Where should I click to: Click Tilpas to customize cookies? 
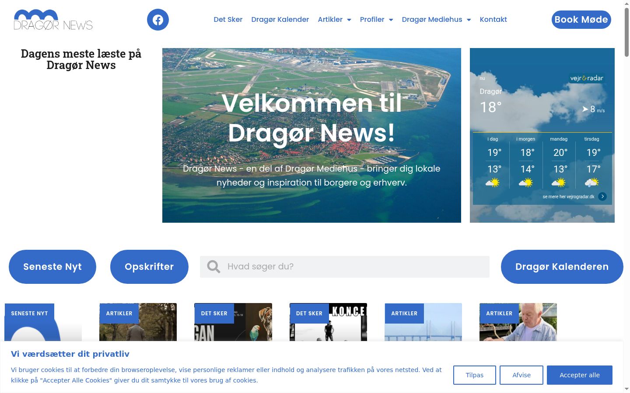[475, 375]
